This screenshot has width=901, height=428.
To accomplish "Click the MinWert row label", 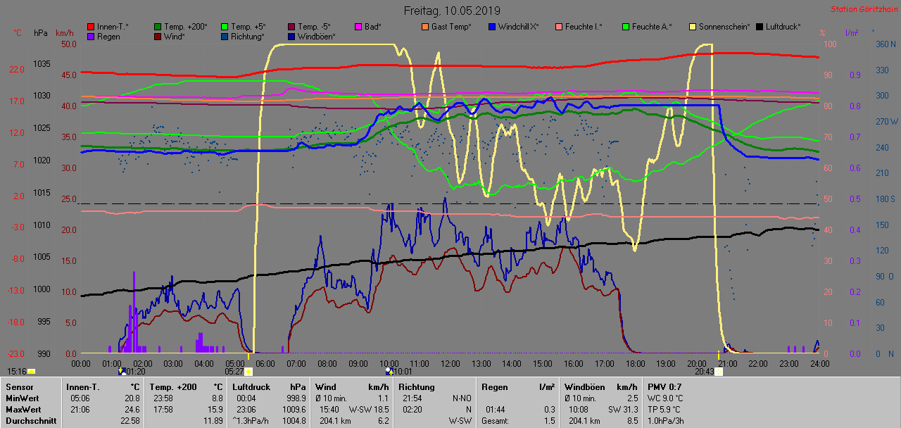I will (23, 398).
